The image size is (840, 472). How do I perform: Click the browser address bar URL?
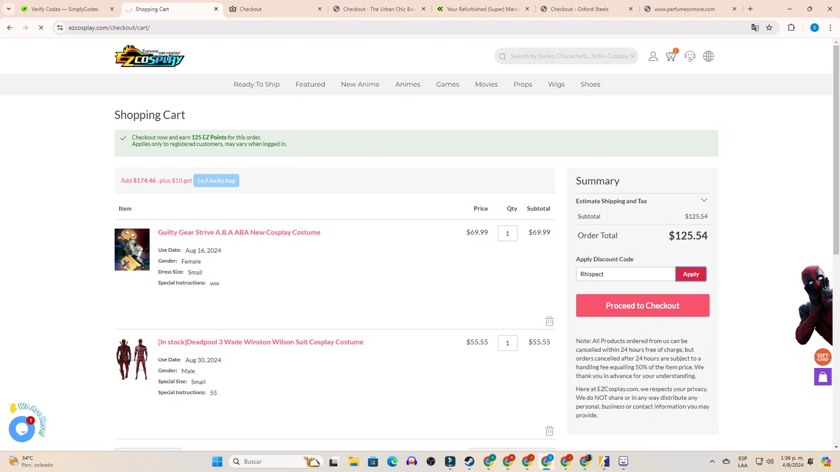tap(109, 27)
